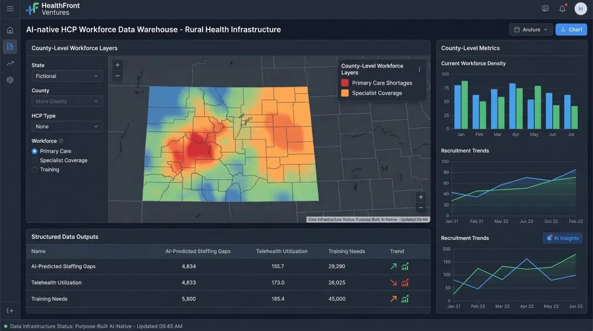Open the analytics trend icon in the sidebar
593x331 pixels.
coord(10,63)
